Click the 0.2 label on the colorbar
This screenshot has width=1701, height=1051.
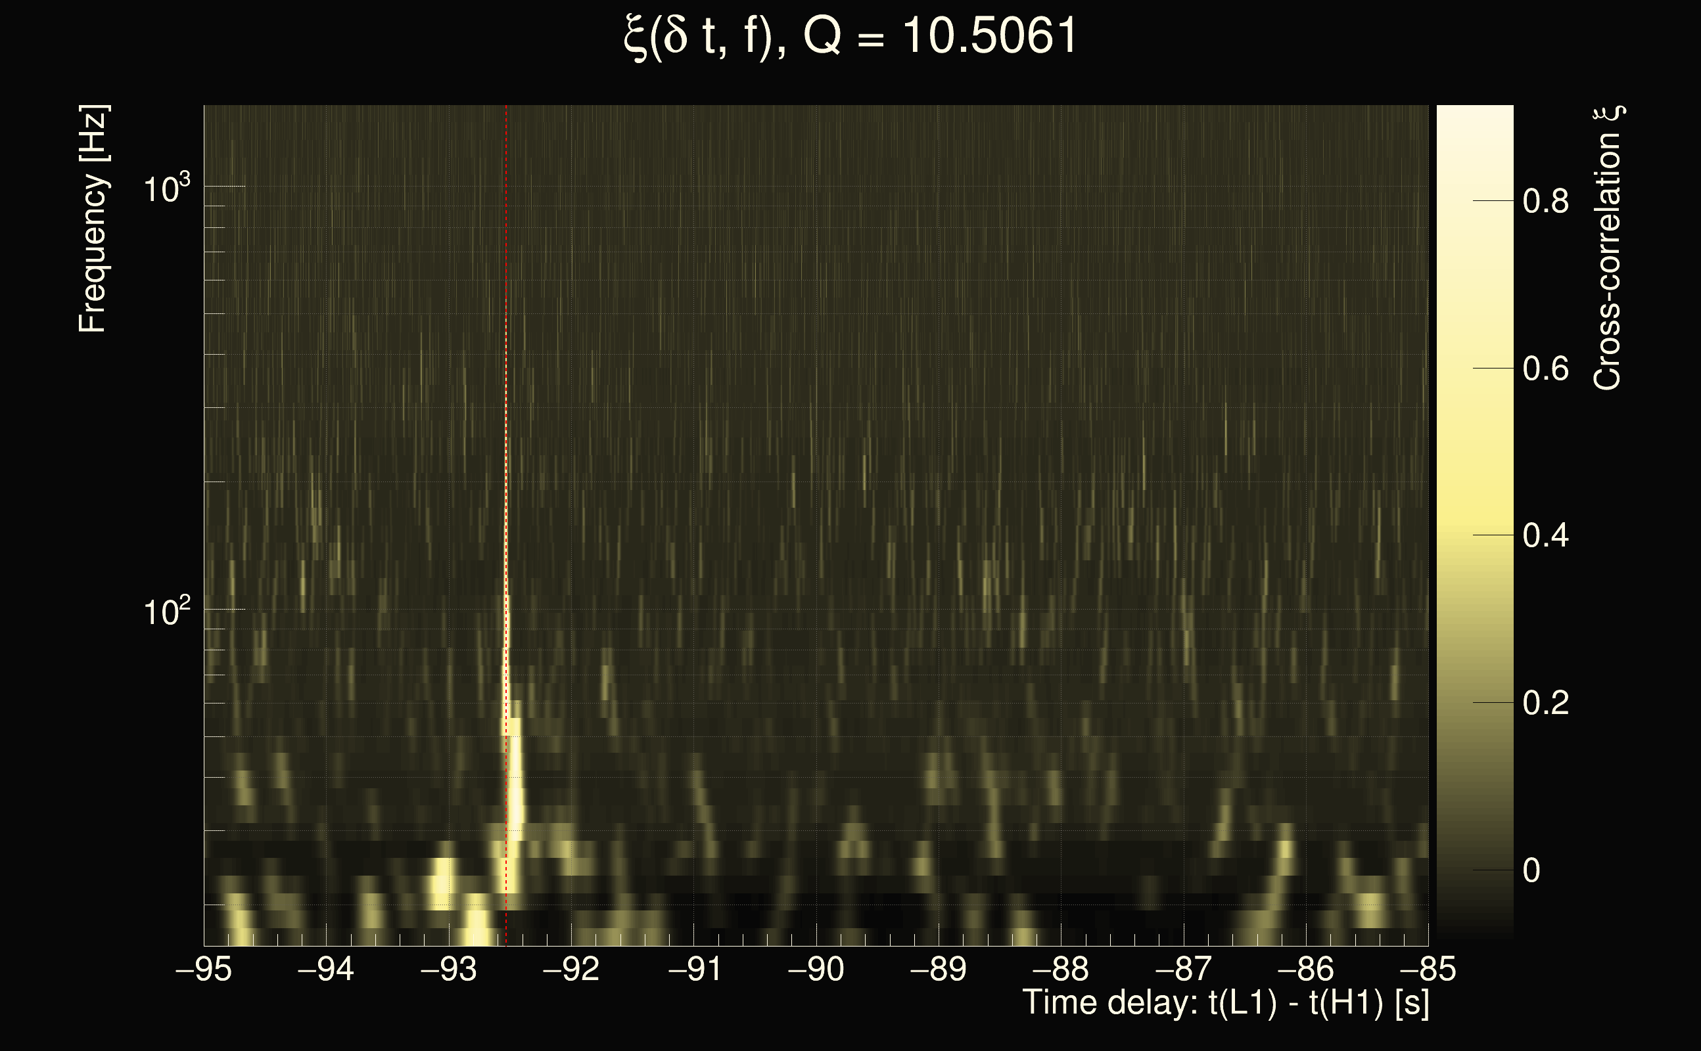click(1545, 704)
